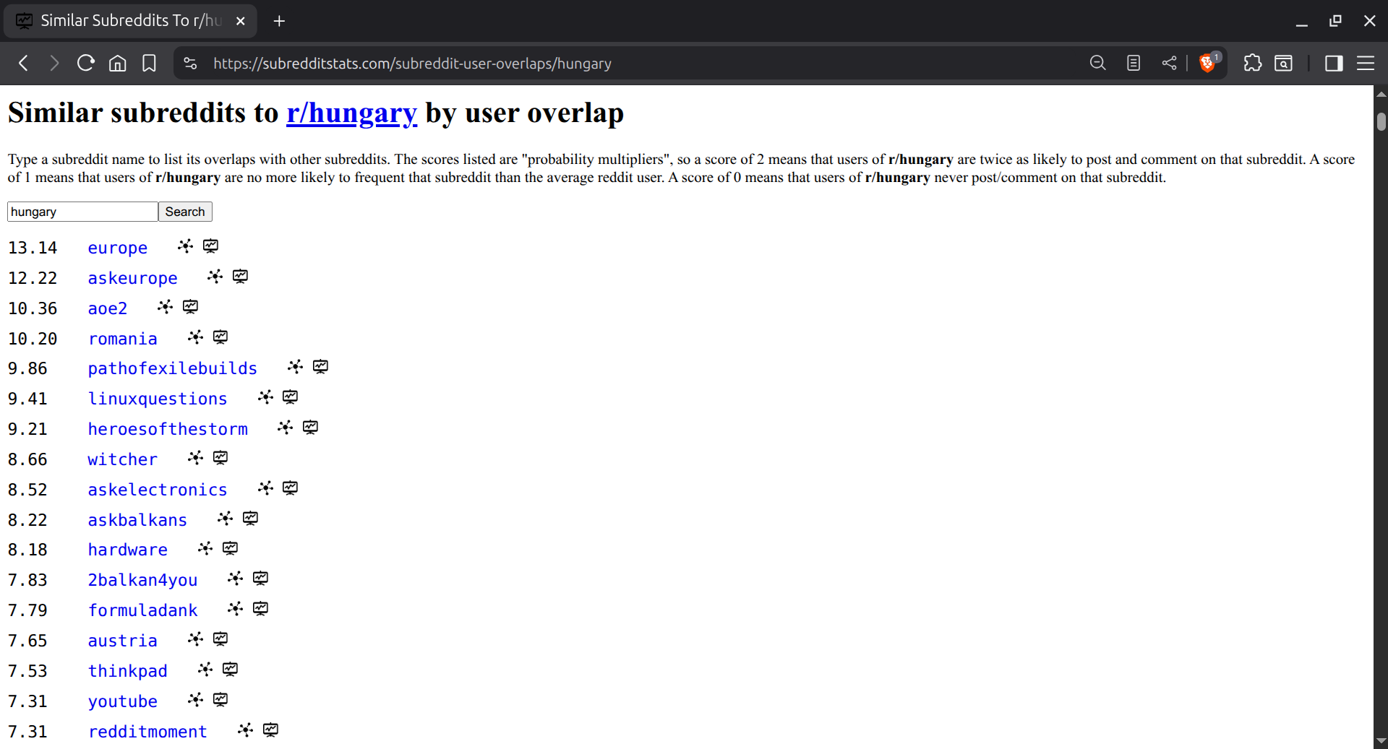Viewport: 1388px width, 749px height.
Task: Open the stats chart icon for askbalkans
Action: click(x=250, y=519)
